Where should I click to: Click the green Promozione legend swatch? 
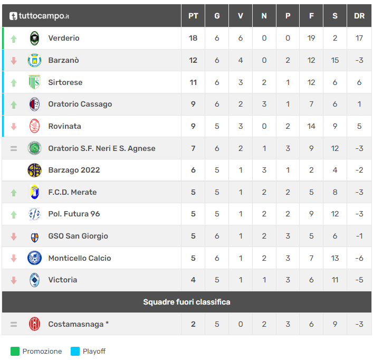(x=15, y=351)
